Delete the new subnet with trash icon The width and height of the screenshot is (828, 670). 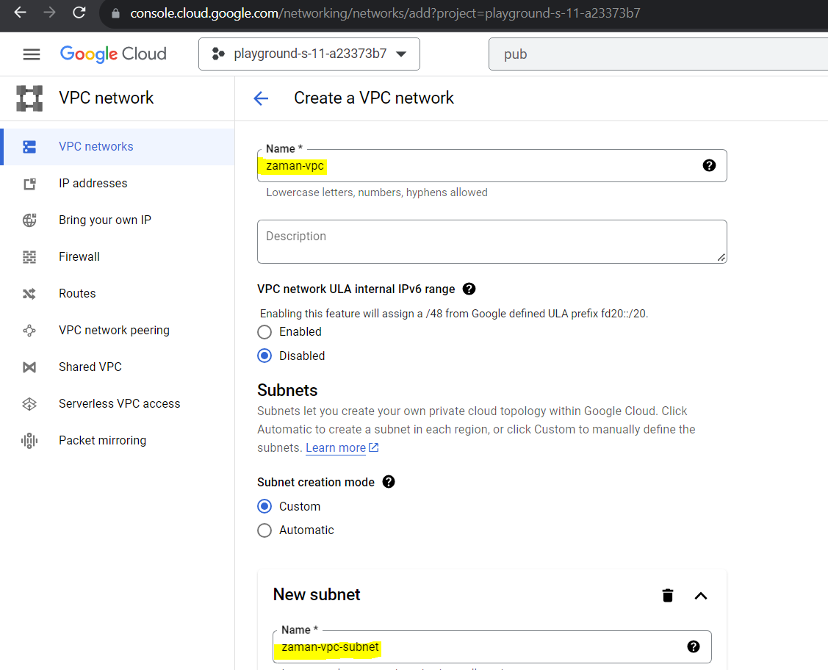click(668, 595)
